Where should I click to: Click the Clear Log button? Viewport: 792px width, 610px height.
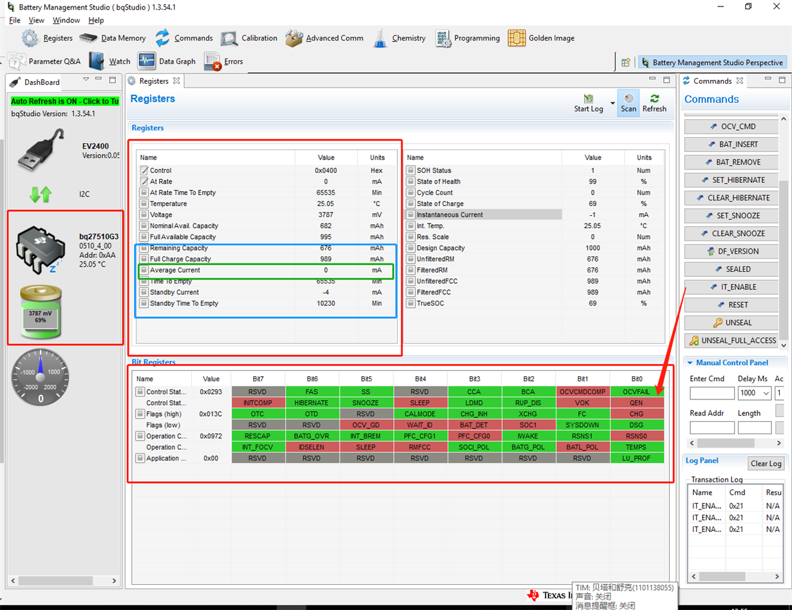[766, 464]
